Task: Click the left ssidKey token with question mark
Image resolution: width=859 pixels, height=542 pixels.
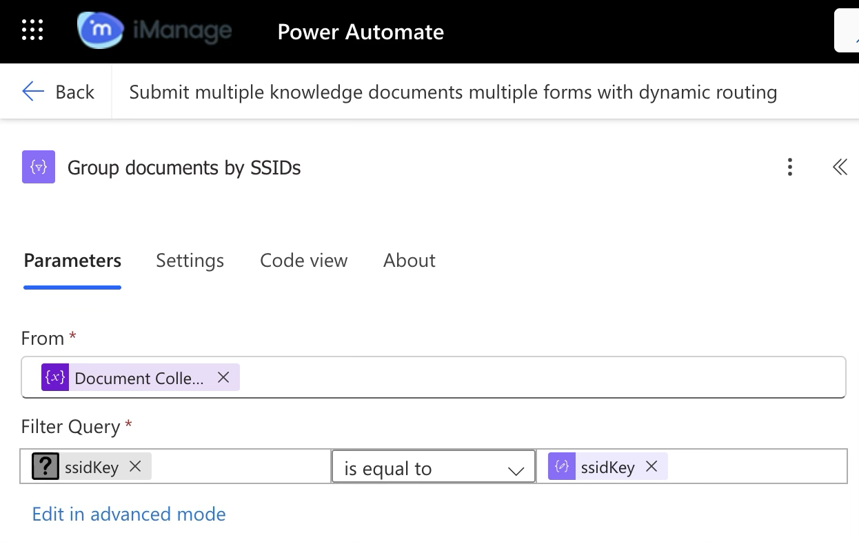Action: (x=91, y=467)
